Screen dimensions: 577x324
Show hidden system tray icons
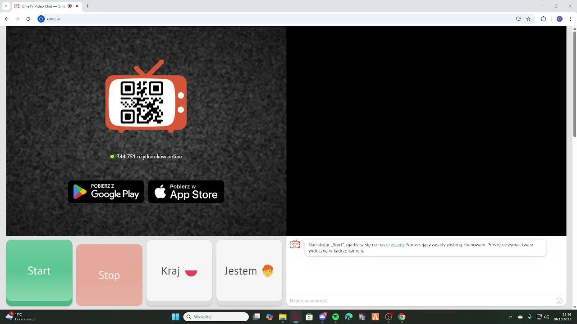[x=510, y=317]
